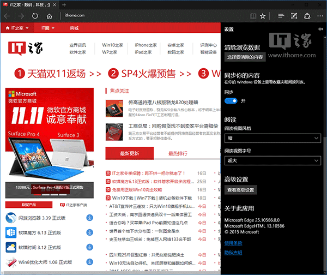Download 软媒时间 3.12 with arrow icon
The height and width of the screenshot is (275, 327).
pyautogui.click(x=90, y=247)
